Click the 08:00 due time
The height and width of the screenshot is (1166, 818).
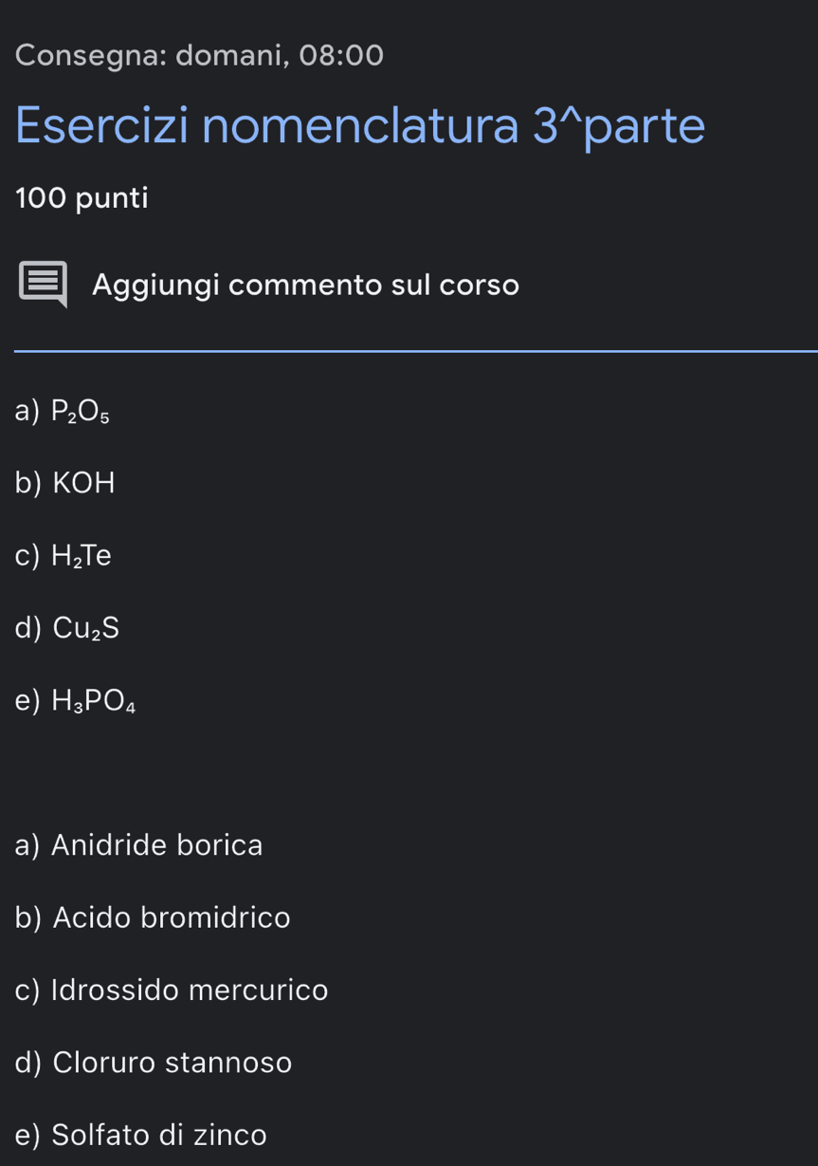pyautogui.click(x=341, y=56)
